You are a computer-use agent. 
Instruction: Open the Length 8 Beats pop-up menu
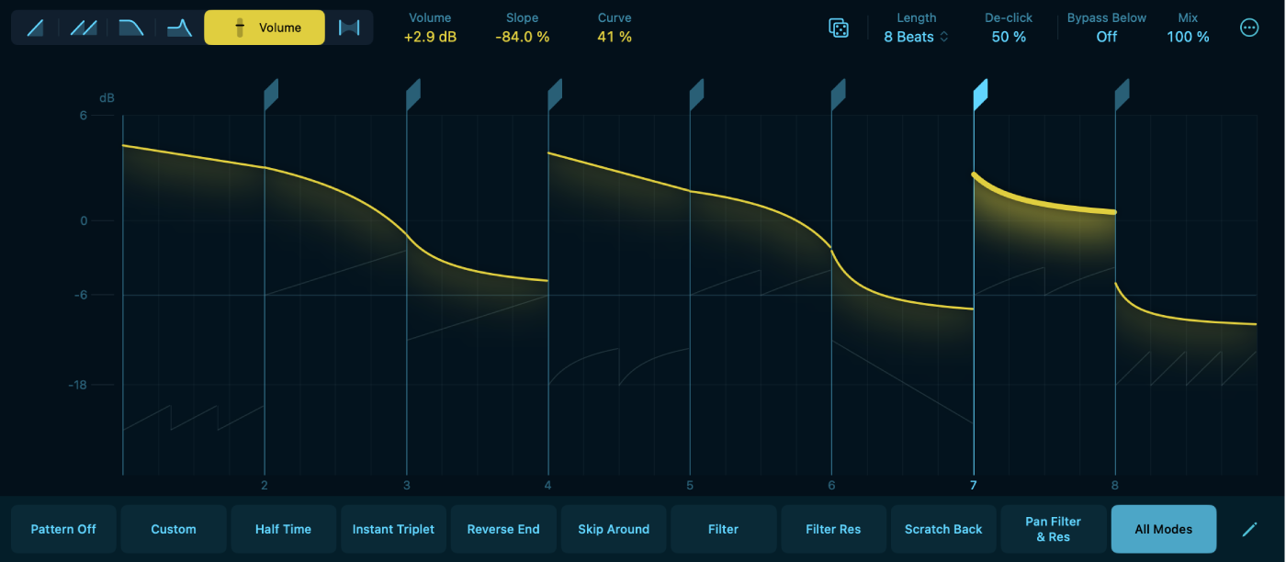click(x=916, y=37)
